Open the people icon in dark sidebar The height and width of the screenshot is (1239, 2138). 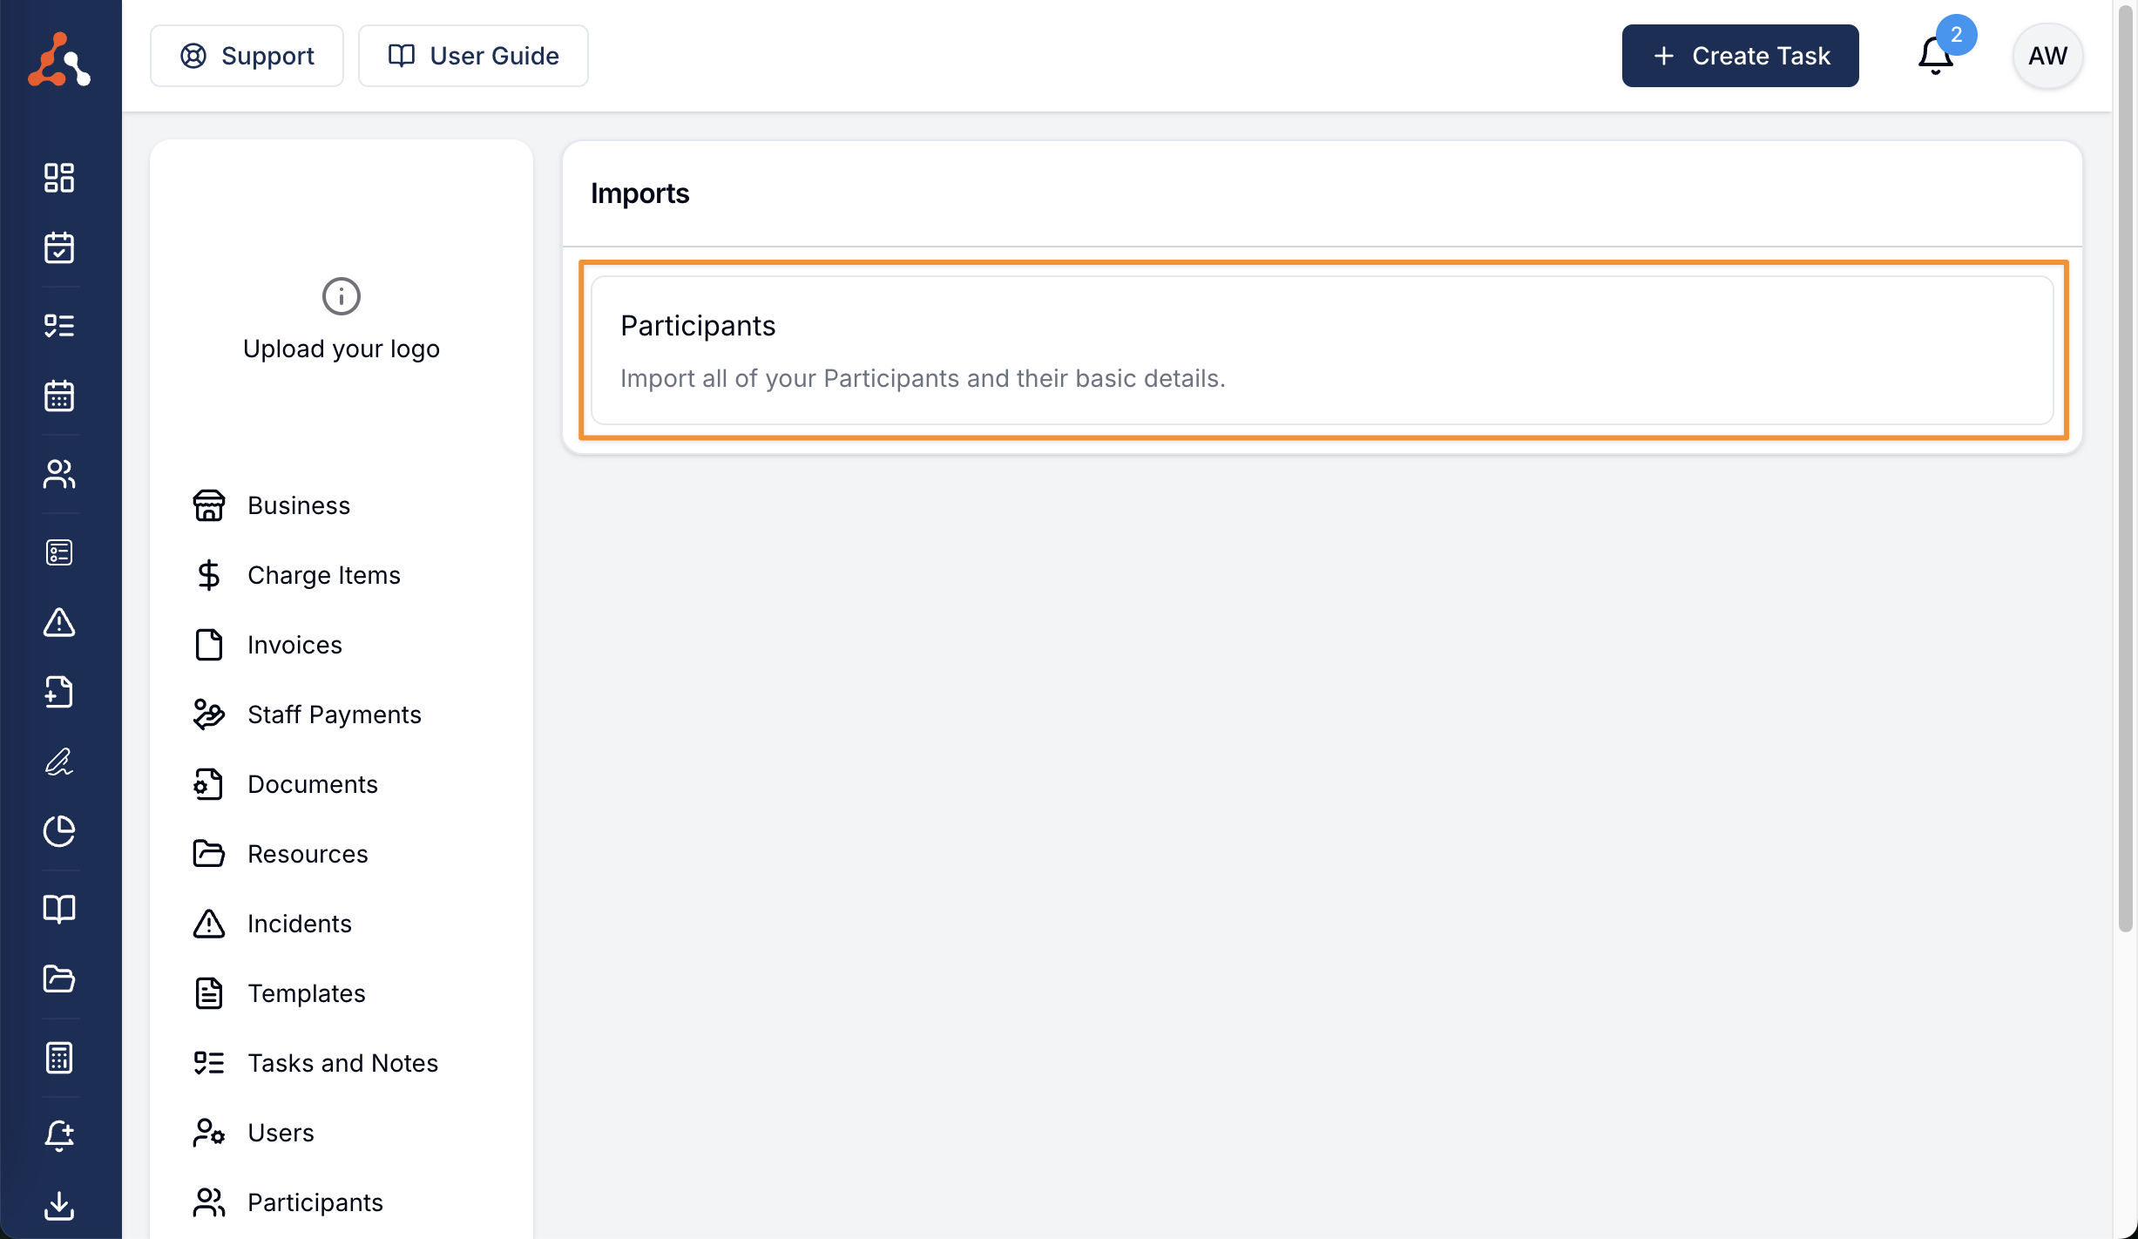[x=59, y=474]
